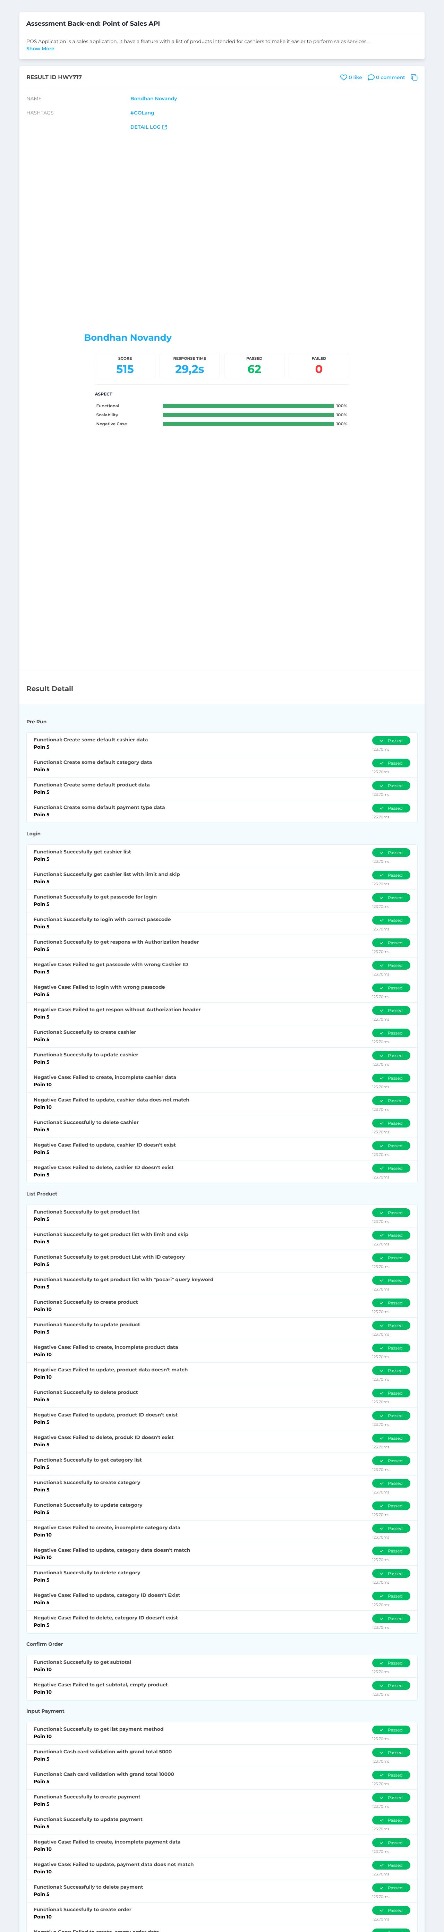Click row 'Failed to get respon without Authorization header'
444x1932 pixels.
tap(222, 1013)
